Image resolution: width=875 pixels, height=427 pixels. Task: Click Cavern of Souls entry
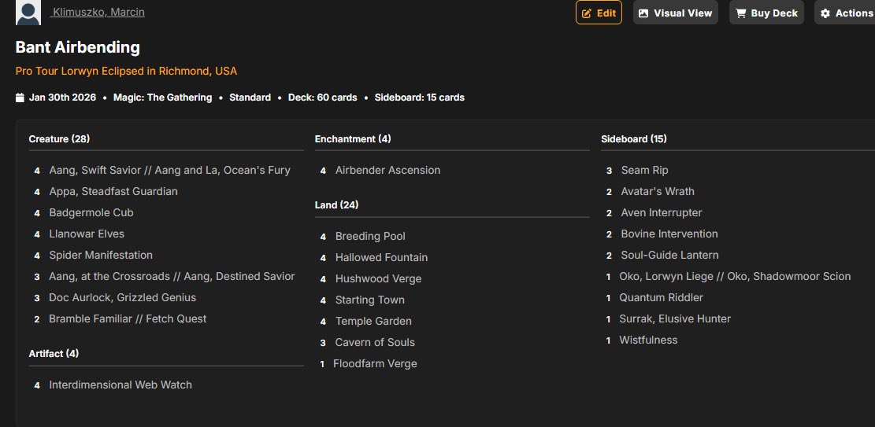[x=375, y=342]
